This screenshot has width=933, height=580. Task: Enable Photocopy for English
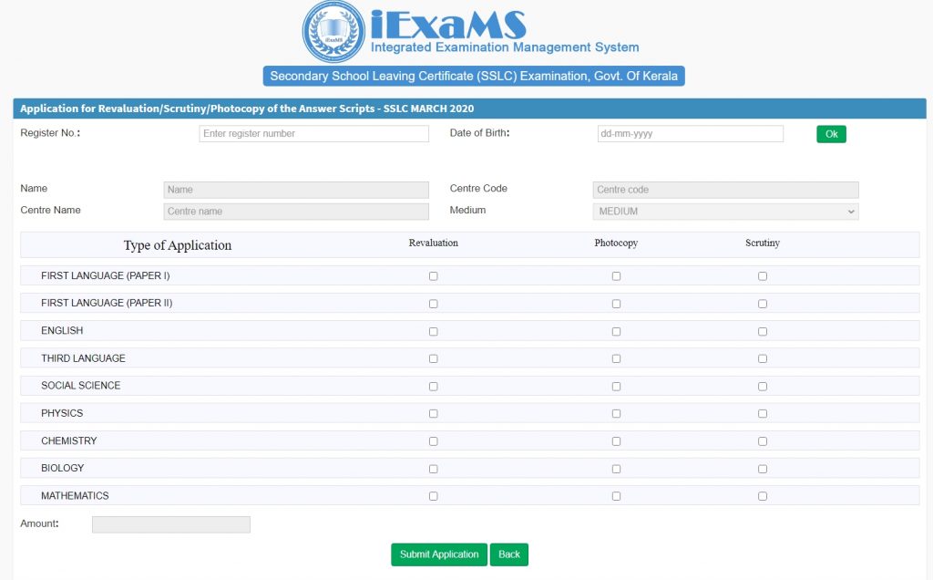(617, 332)
